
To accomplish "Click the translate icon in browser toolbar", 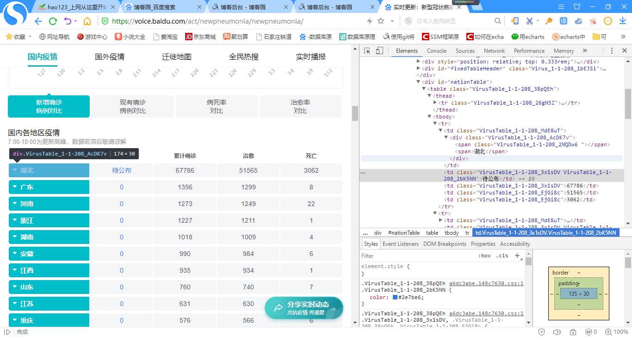I will [564, 21].
